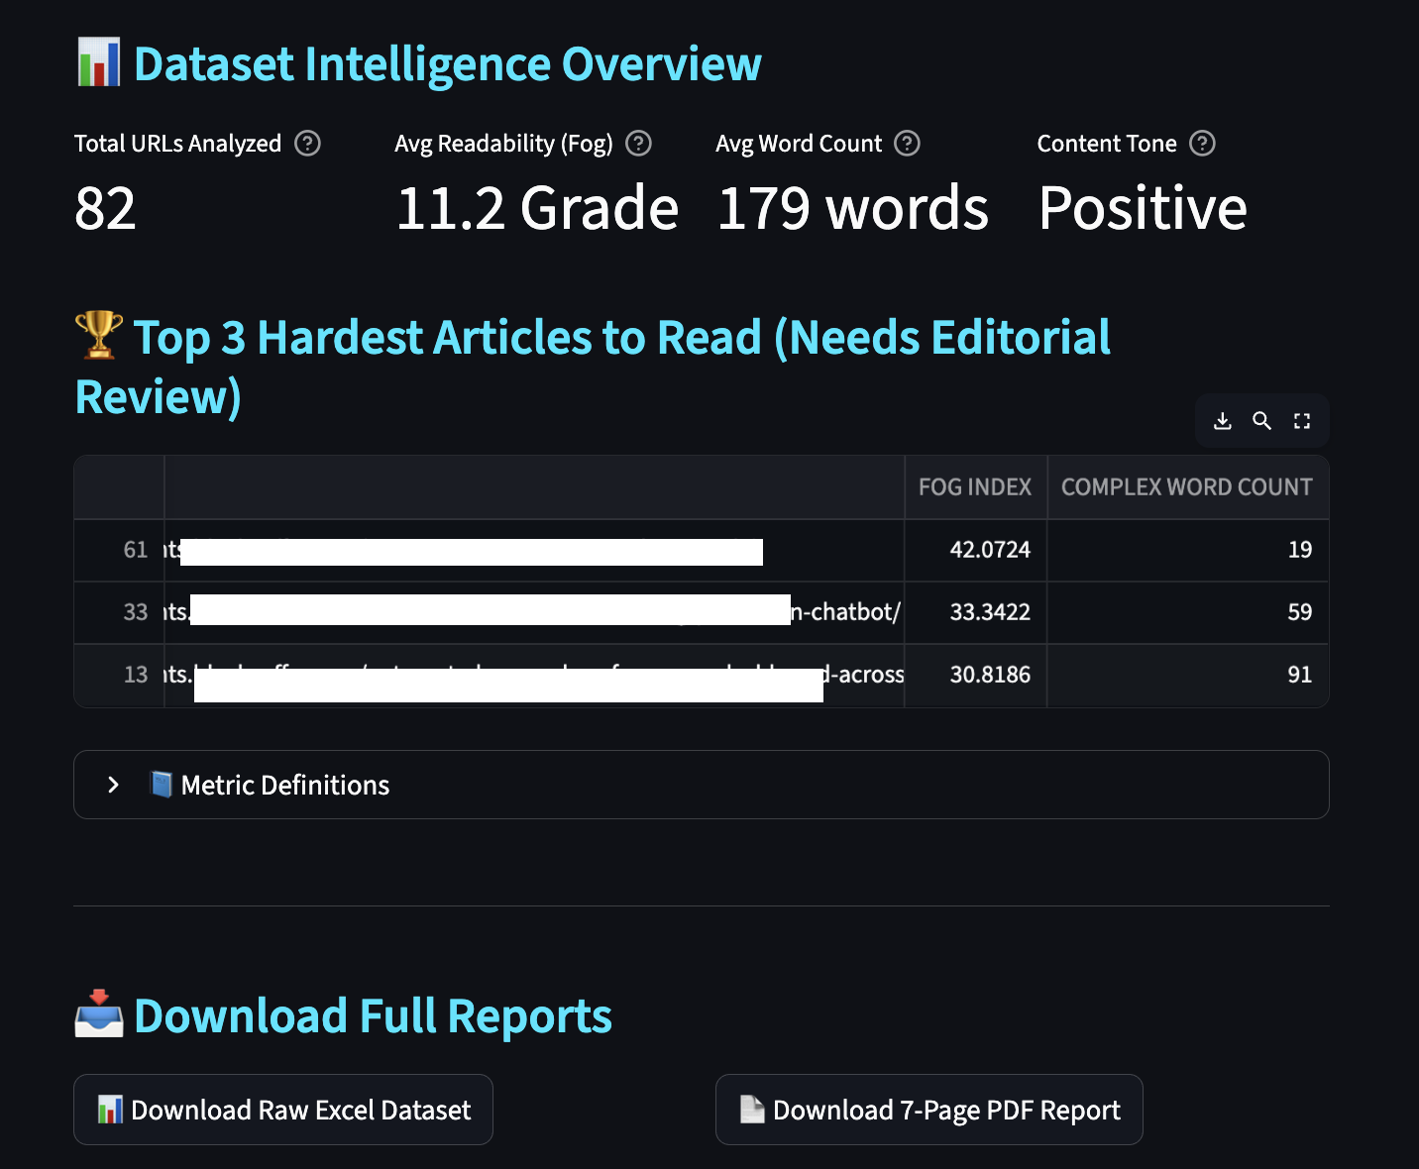Expand the table to fullscreen view
1419x1169 pixels.
coord(1302,421)
